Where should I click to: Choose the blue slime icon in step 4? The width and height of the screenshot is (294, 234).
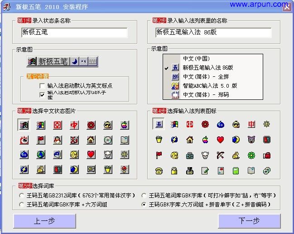point(220,124)
